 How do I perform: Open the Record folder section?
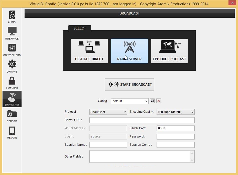pyautogui.click(x=12, y=116)
